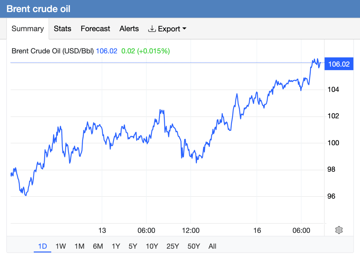
Task: Select the 1D time range
Action: 42,246
